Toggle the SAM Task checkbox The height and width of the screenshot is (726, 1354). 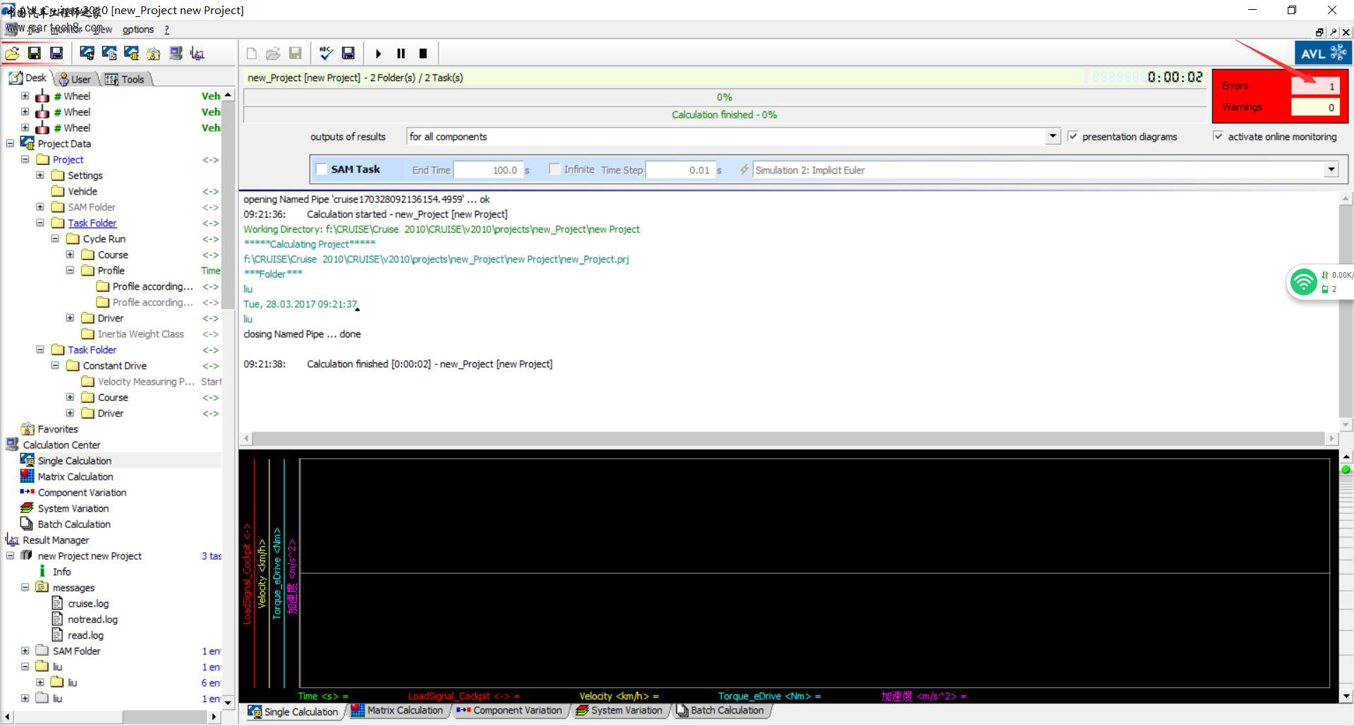pos(322,169)
